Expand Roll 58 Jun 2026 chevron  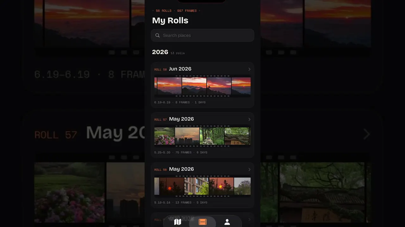pyautogui.click(x=249, y=69)
